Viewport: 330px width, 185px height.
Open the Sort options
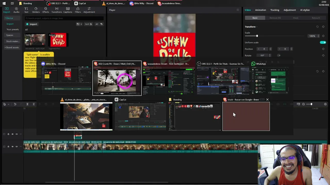point(88,24)
